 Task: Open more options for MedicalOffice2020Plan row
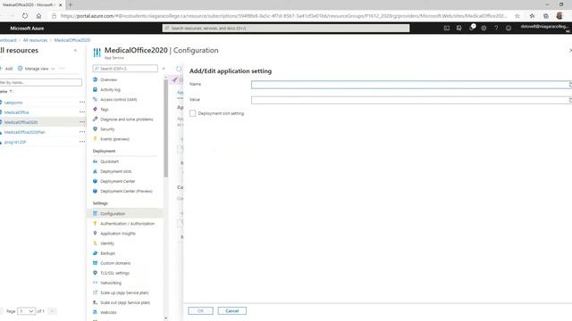tap(82, 132)
